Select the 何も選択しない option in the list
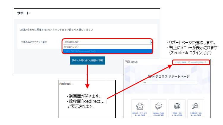This screenshot has width=223, height=125. (x=108, y=47)
